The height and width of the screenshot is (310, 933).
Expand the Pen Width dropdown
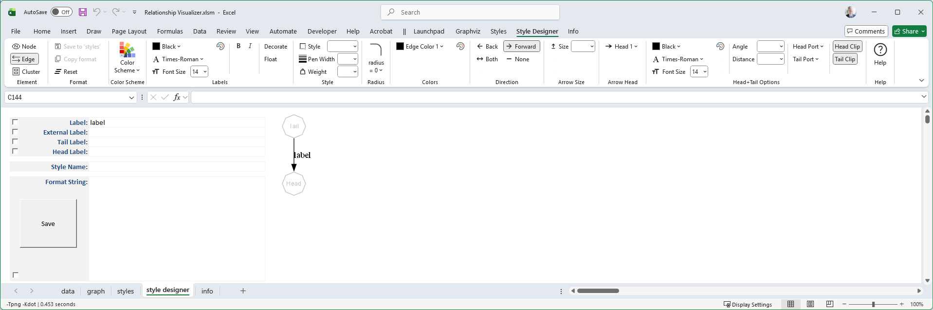point(355,59)
